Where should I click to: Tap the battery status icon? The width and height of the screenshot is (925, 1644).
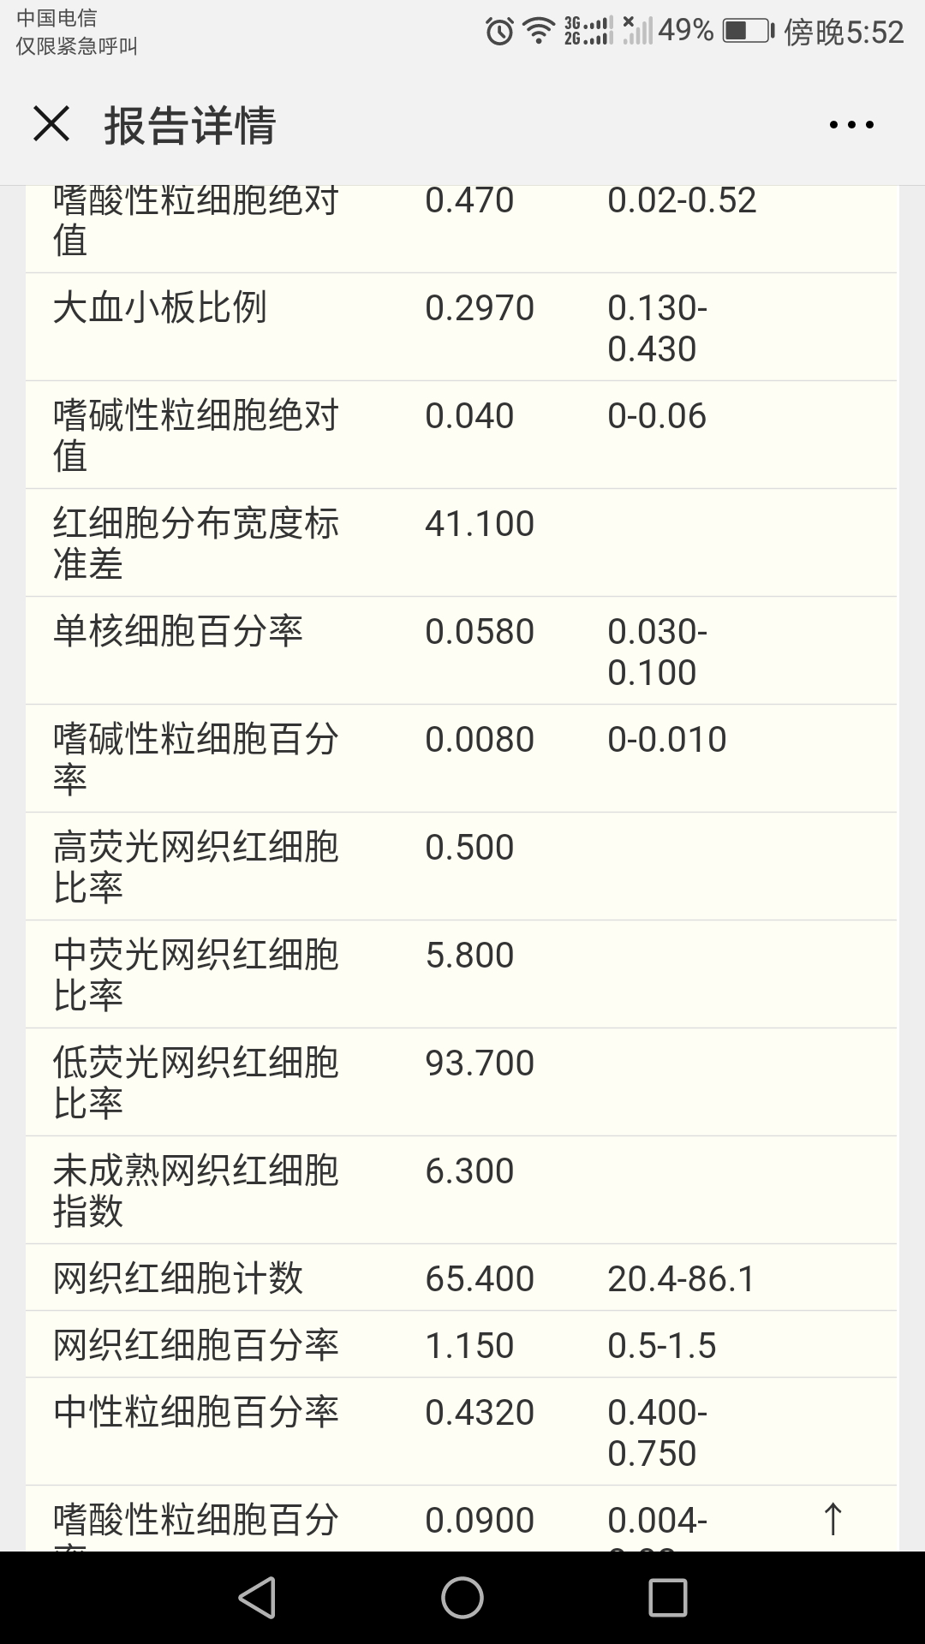pos(748,32)
